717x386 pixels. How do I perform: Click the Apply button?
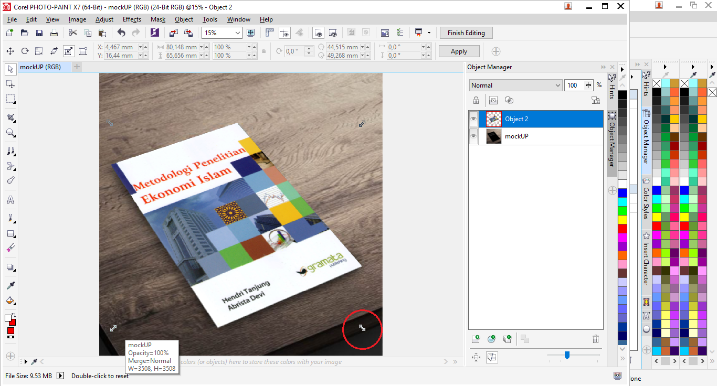459,51
